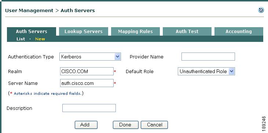Switch to the Accounting tab
Screen dimensions: 268x133
pos(239,32)
